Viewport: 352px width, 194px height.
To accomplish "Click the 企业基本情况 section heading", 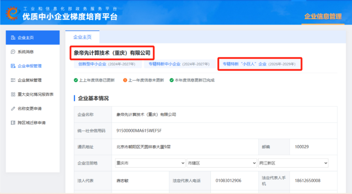I will point(93,98).
